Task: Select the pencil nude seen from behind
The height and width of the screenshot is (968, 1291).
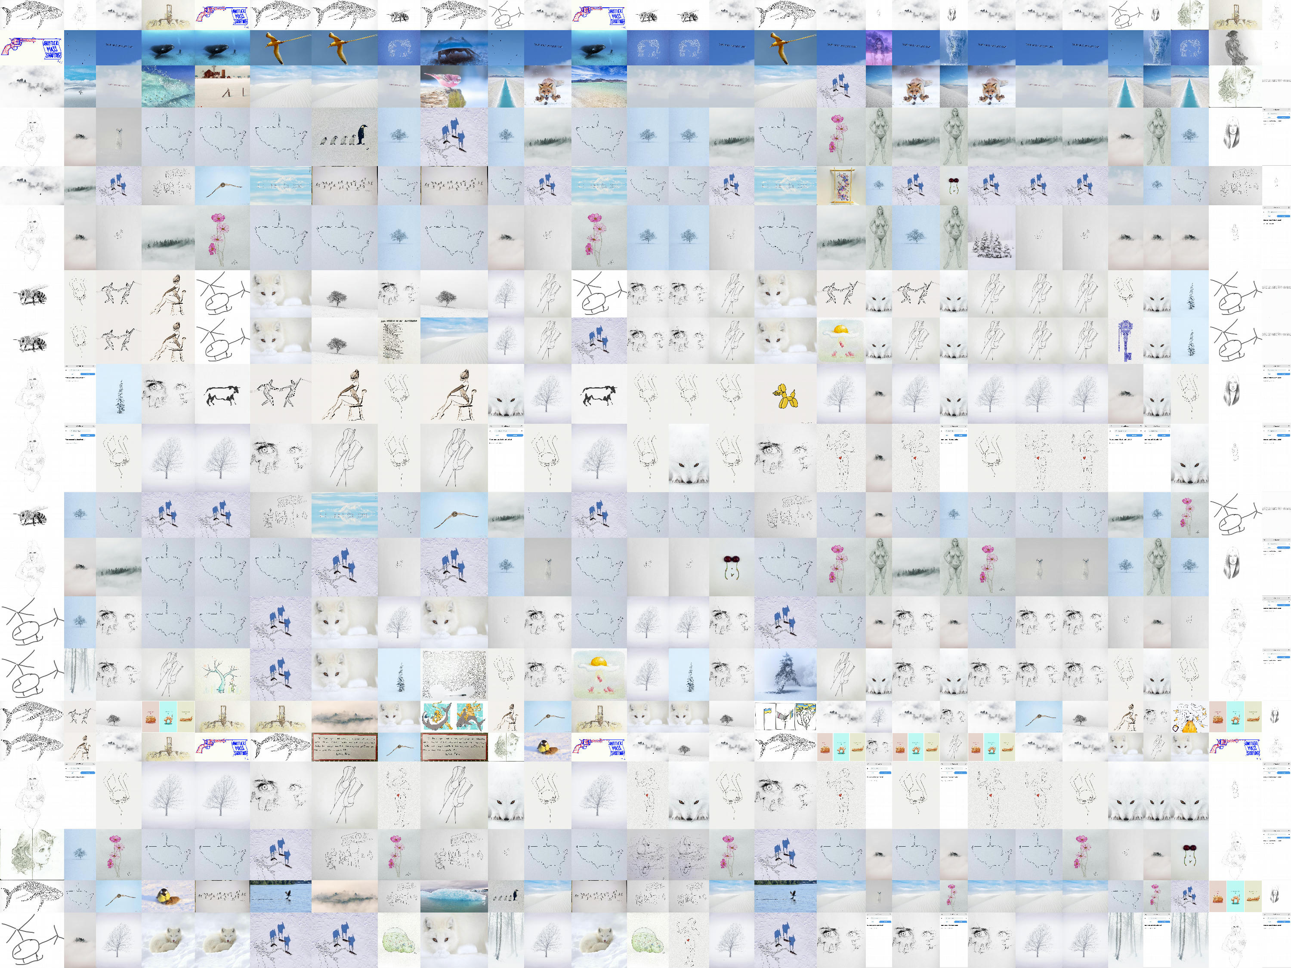Action: pos(1235,47)
